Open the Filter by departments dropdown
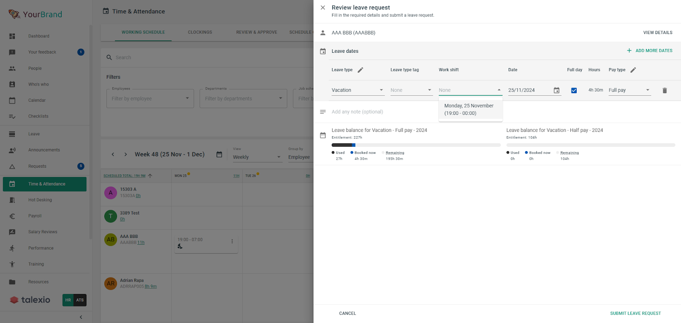 243,99
